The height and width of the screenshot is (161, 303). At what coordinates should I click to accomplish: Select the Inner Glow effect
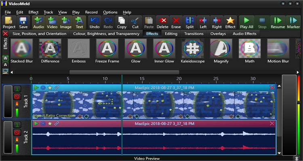coord(164,51)
